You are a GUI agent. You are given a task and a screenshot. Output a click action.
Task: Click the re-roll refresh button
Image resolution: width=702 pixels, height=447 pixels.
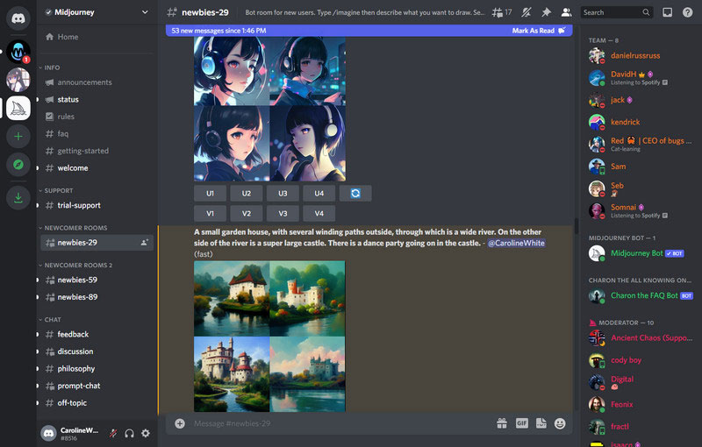(355, 194)
